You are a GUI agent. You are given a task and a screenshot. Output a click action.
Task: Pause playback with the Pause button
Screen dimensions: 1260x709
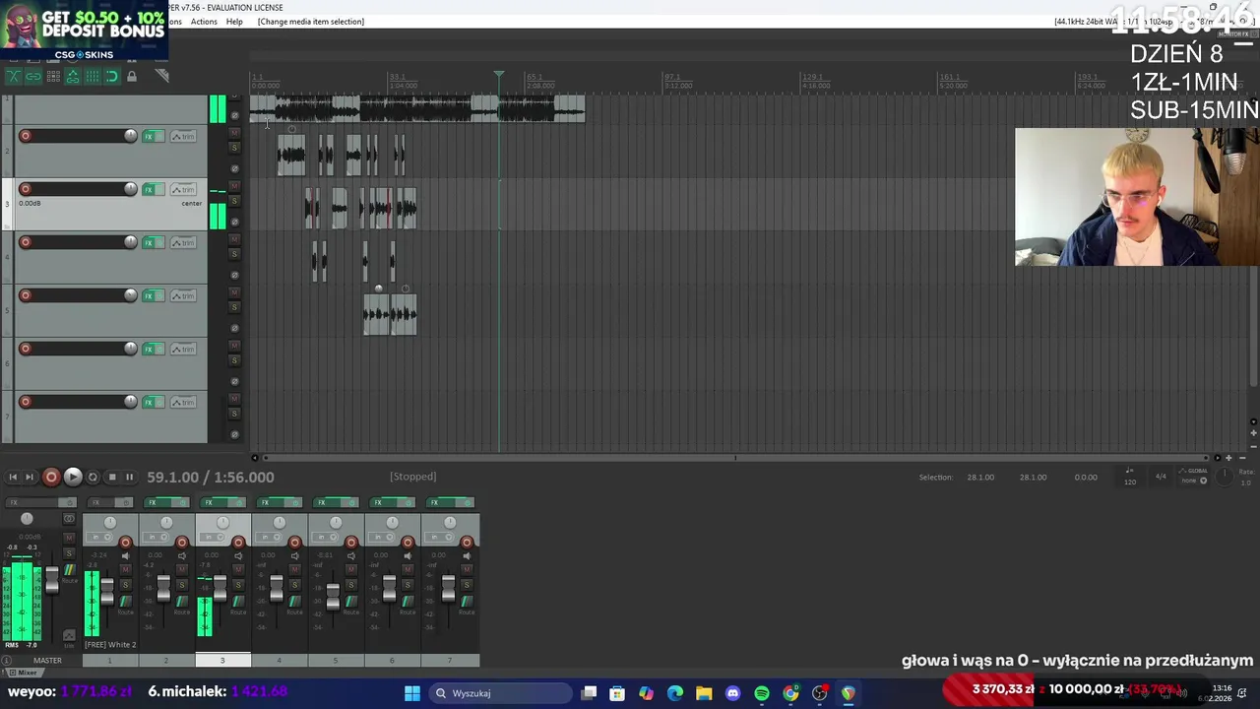(x=129, y=477)
